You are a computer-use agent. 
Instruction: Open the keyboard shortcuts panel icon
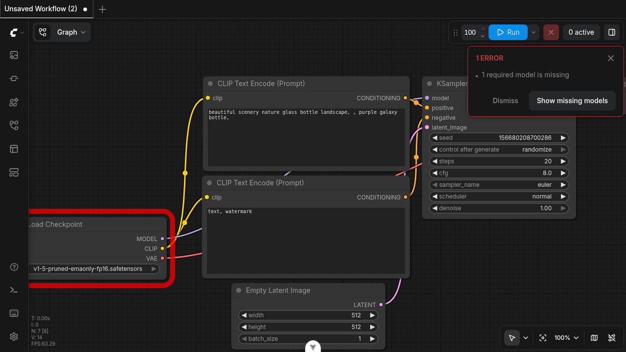pos(14,313)
